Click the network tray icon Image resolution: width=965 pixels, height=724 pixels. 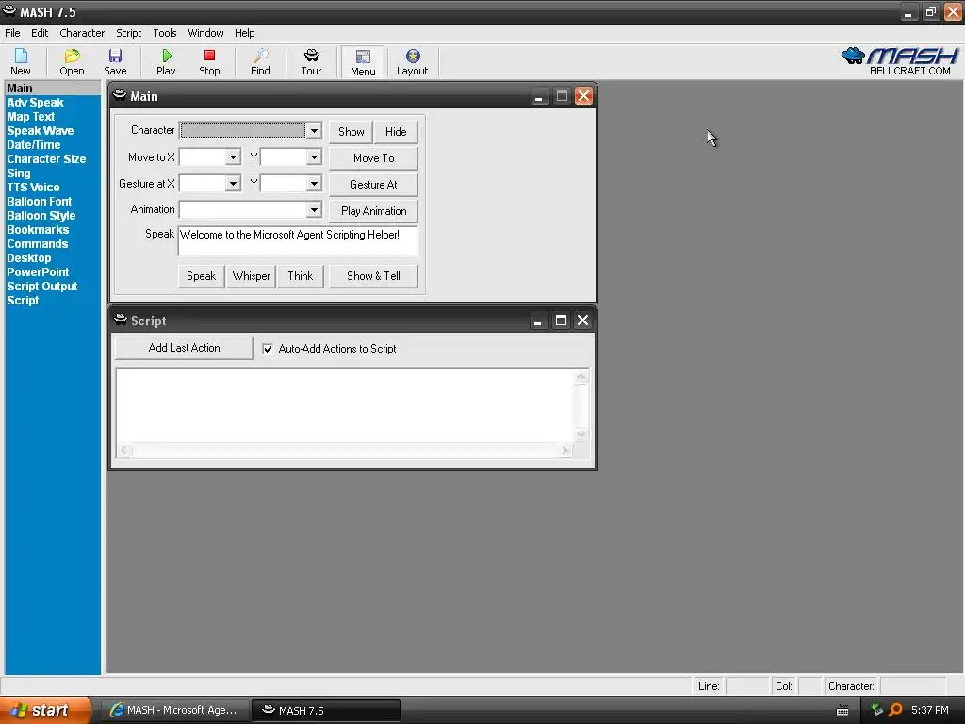tap(877, 710)
